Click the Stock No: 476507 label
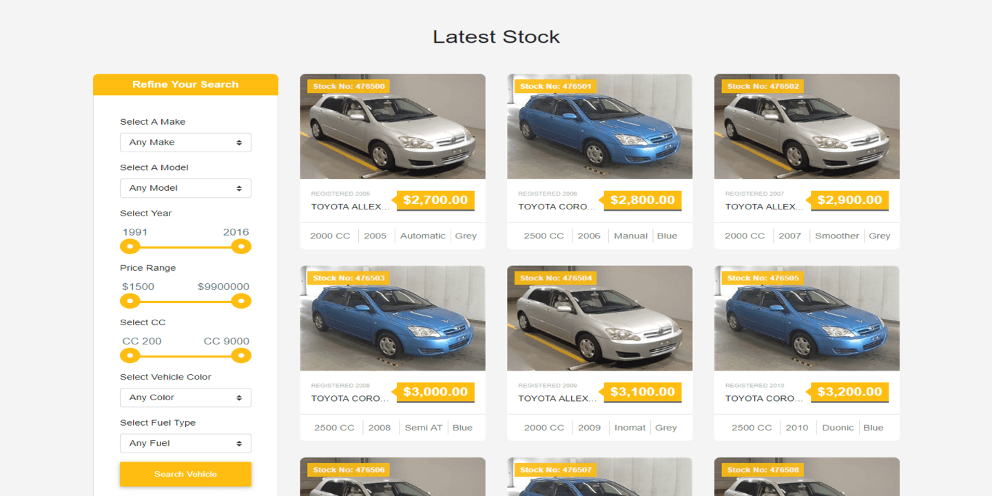Screen dimensions: 992x496 click(x=556, y=470)
